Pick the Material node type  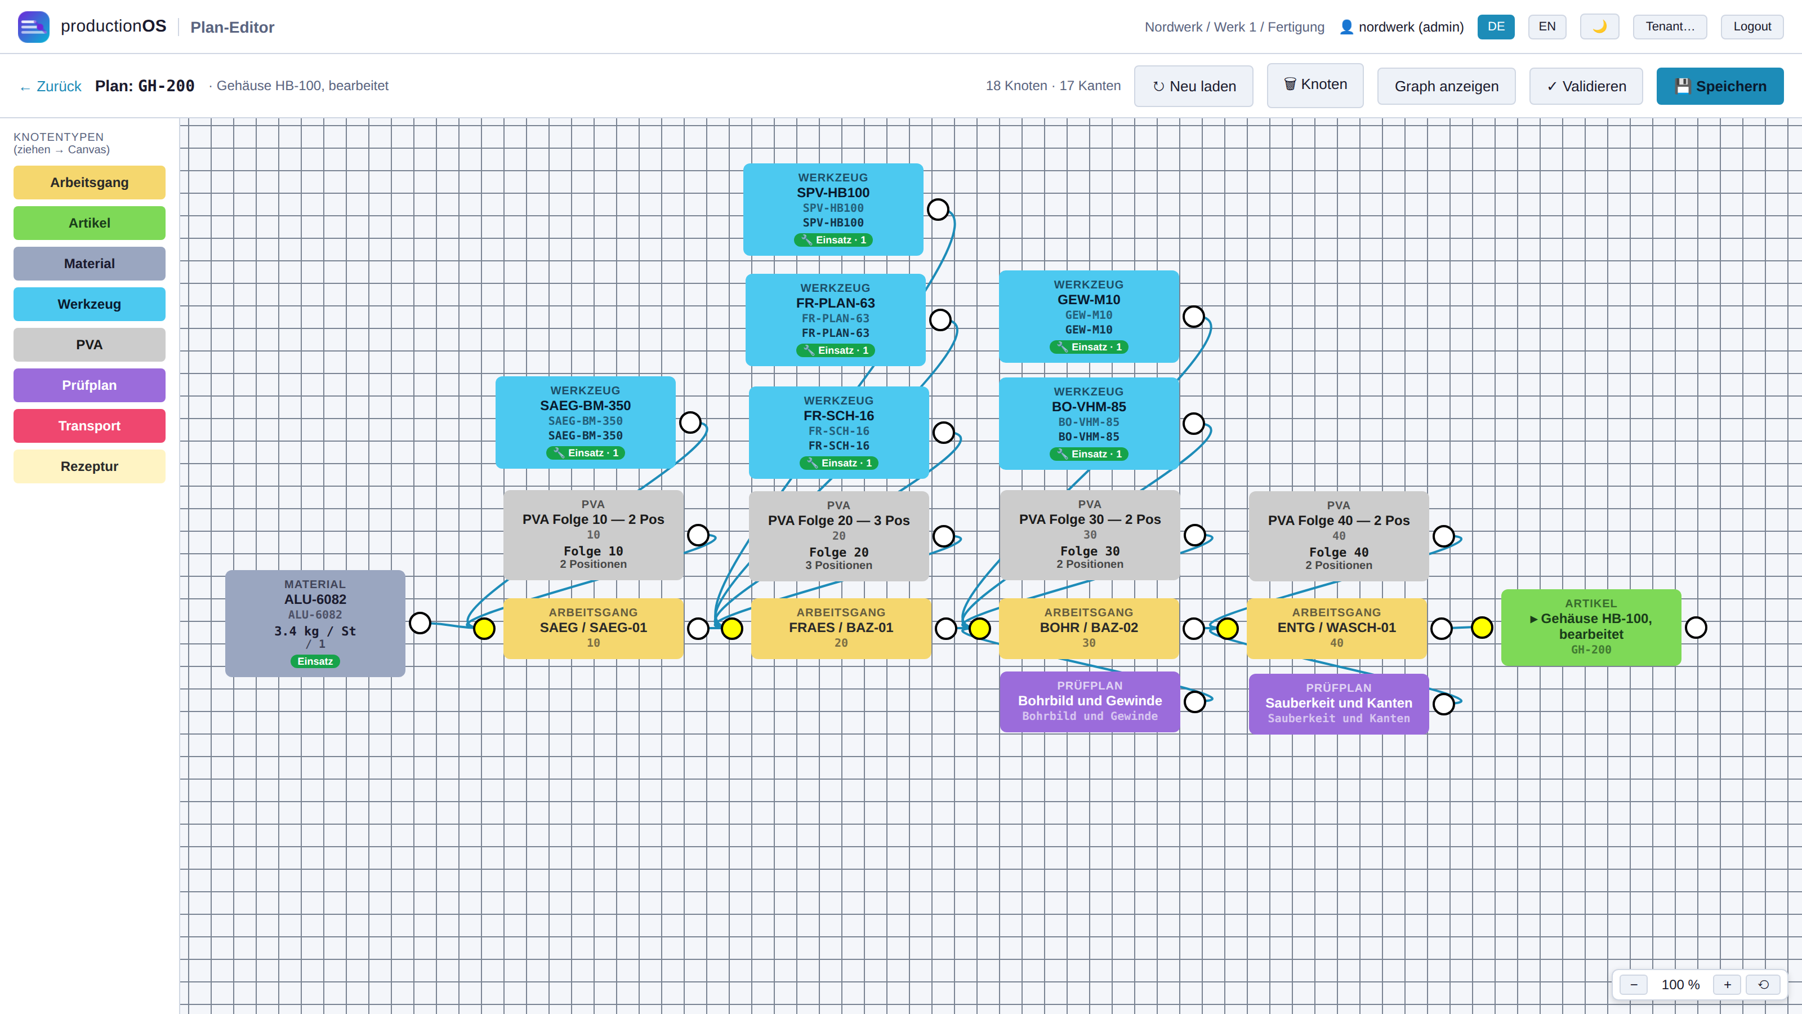point(90,264)
